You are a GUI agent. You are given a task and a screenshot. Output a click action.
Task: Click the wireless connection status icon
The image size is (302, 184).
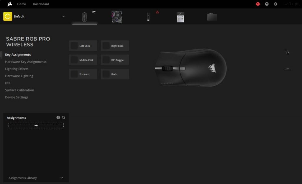(x=93, y=12)
